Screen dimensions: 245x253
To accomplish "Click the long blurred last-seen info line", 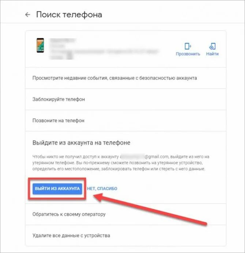I will (104, 52).
